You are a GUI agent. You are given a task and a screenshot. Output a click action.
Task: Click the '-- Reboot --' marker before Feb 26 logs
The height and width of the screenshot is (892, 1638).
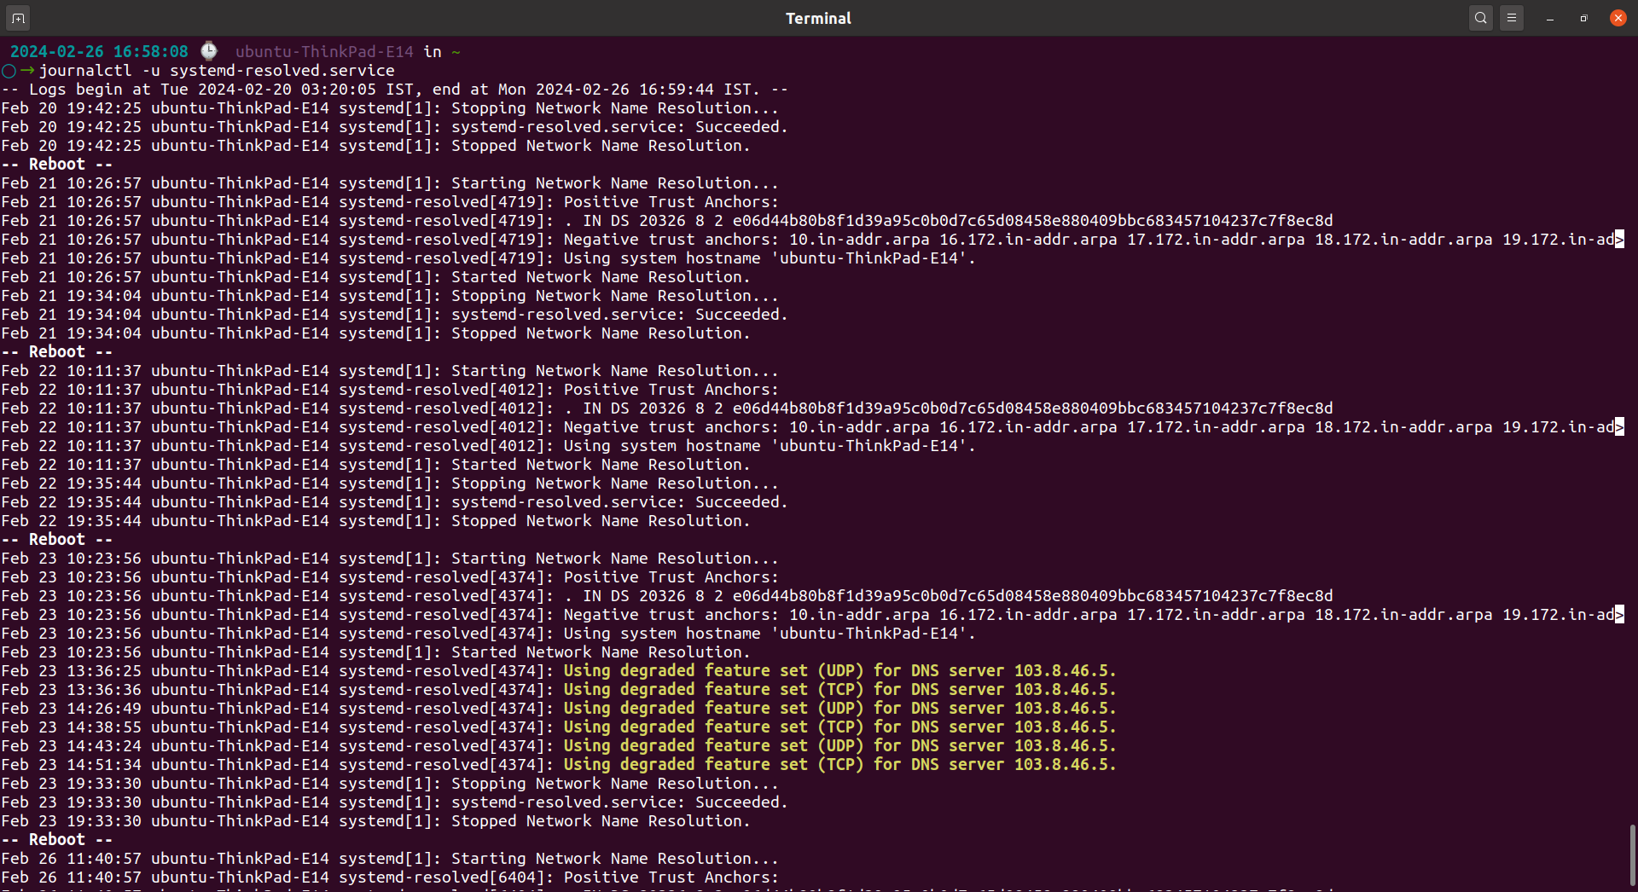57,840
